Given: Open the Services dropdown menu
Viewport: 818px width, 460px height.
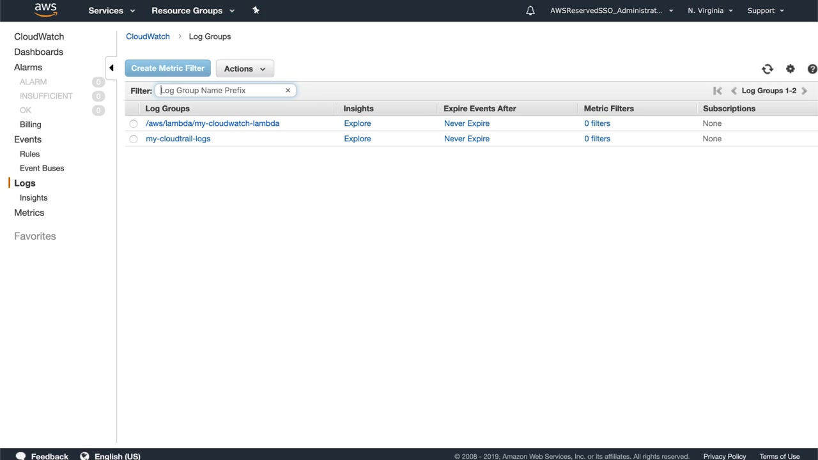Looking at the screenshot, I should (112, 10).
